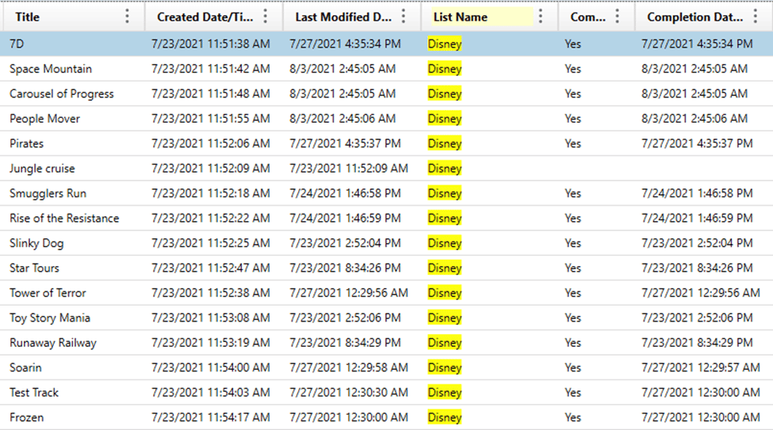Select the Frozen title cell
Viewport: 773px width, 430px height.
[27, 417]
